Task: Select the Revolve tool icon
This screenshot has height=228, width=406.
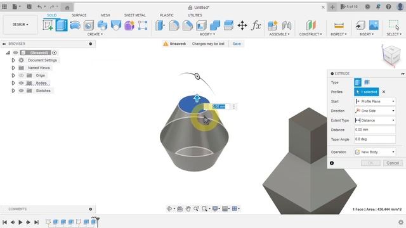Action: pyautogui.click(x=75, y=25)
